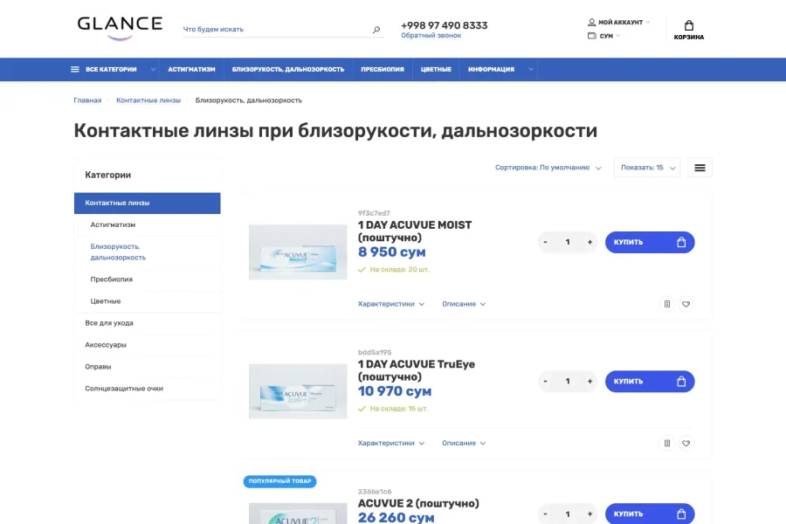Click the currency wallet icon beside СУМ
Image resolution: width=786 pixels, height=524 pixels.
point(591,36)
